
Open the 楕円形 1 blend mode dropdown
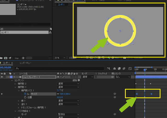click(x=68, y=87)
